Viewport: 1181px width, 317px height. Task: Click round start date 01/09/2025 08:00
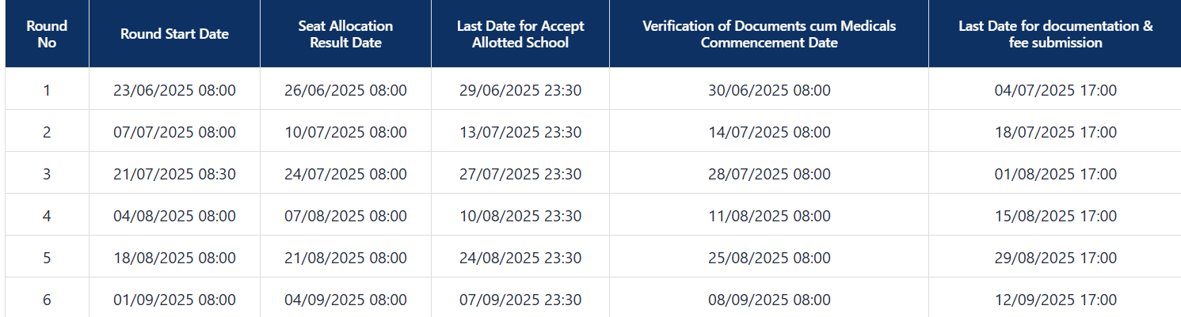pos(174,300)
